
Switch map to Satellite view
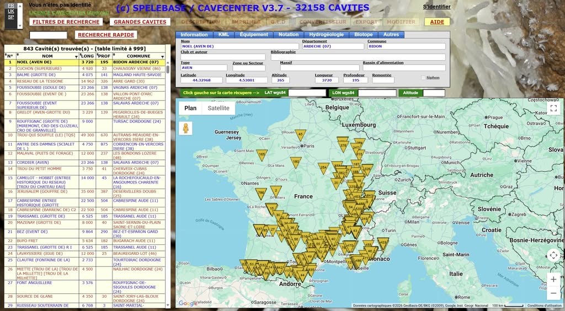[x=218, y=108]
